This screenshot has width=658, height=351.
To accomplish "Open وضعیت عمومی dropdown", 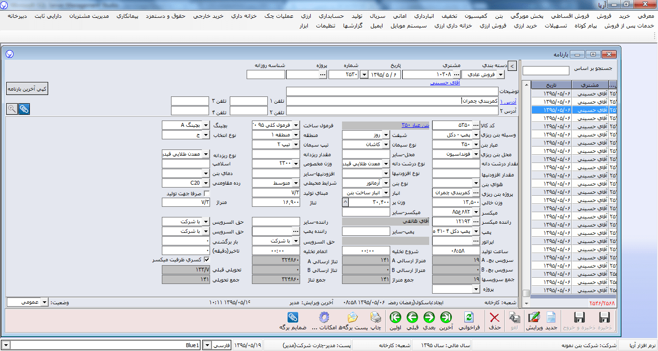I will (45, 302).
